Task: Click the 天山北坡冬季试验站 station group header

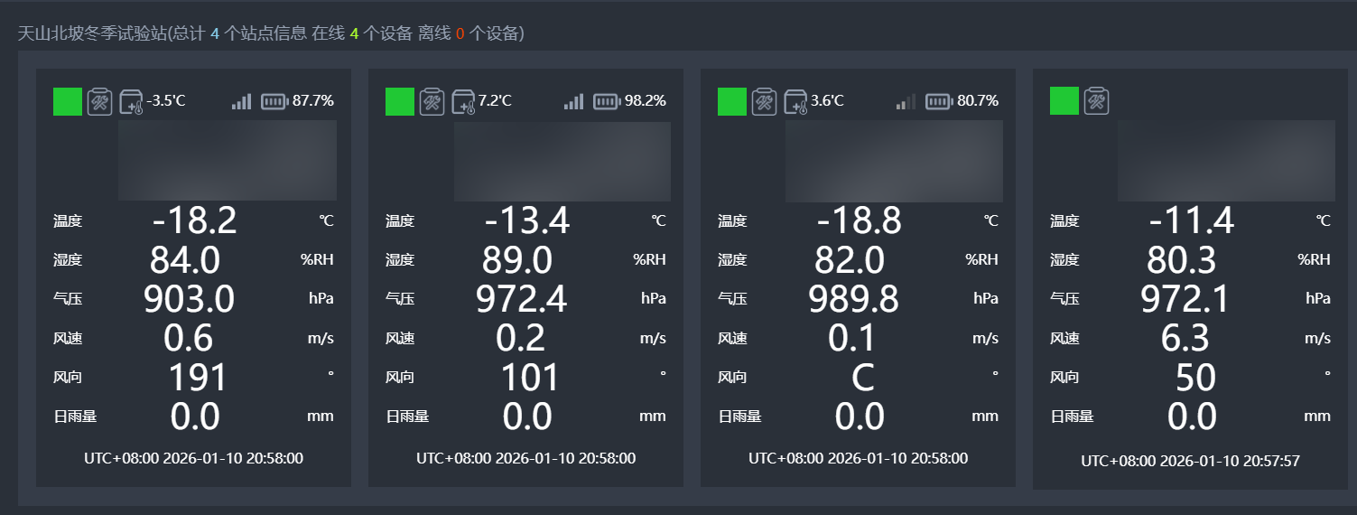Action: pos(92,33)
